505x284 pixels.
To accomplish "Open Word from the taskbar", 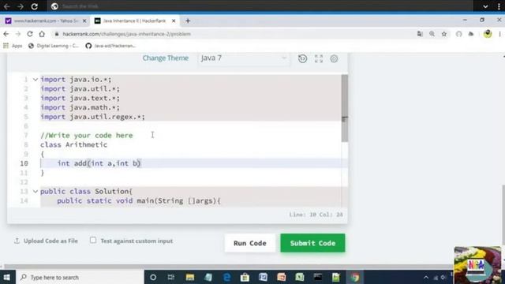I will pos(263,277).
